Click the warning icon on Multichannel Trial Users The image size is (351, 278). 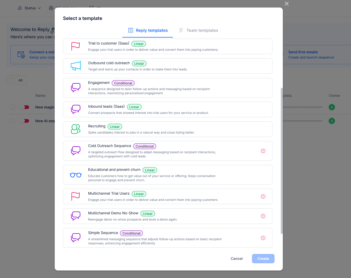(263, 196)
